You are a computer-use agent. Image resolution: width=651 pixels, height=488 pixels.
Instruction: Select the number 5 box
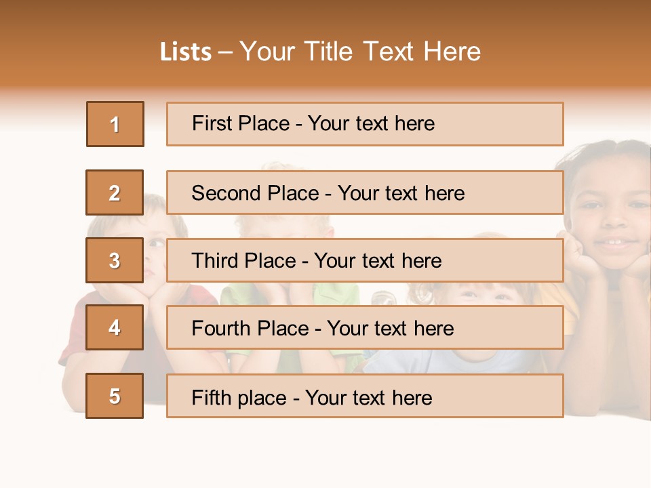[115, 396]
